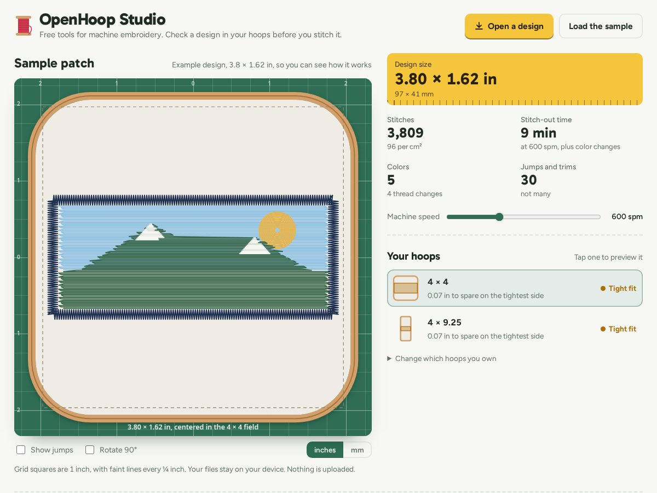The height and width of the screenshot is (493, 657).
Task: Click the 96 per cm² text
Action: [404, 147]
